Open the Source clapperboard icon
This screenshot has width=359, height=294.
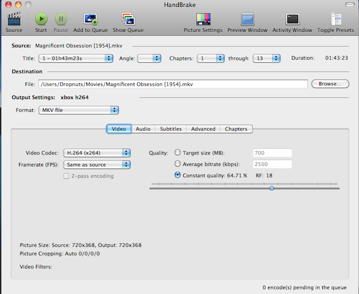(14, 19)
